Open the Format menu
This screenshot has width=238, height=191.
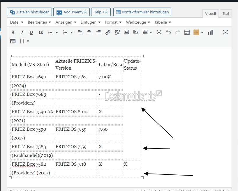pyautogui.click(x=113, y=22)
